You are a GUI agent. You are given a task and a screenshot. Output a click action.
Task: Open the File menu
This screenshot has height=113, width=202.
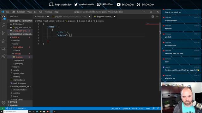click(8, 12)
